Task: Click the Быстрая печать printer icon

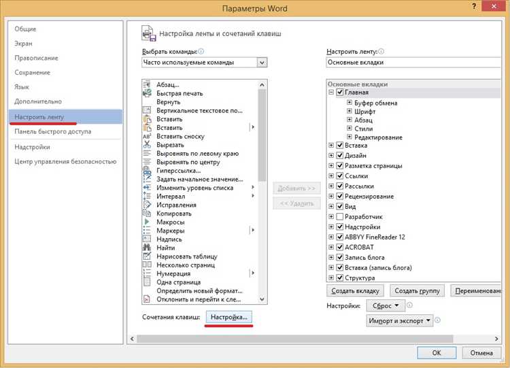Action: pos(147,93)
